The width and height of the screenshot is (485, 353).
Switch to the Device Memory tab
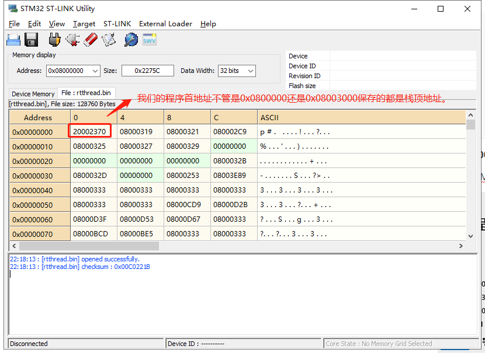tap(33, 94)
